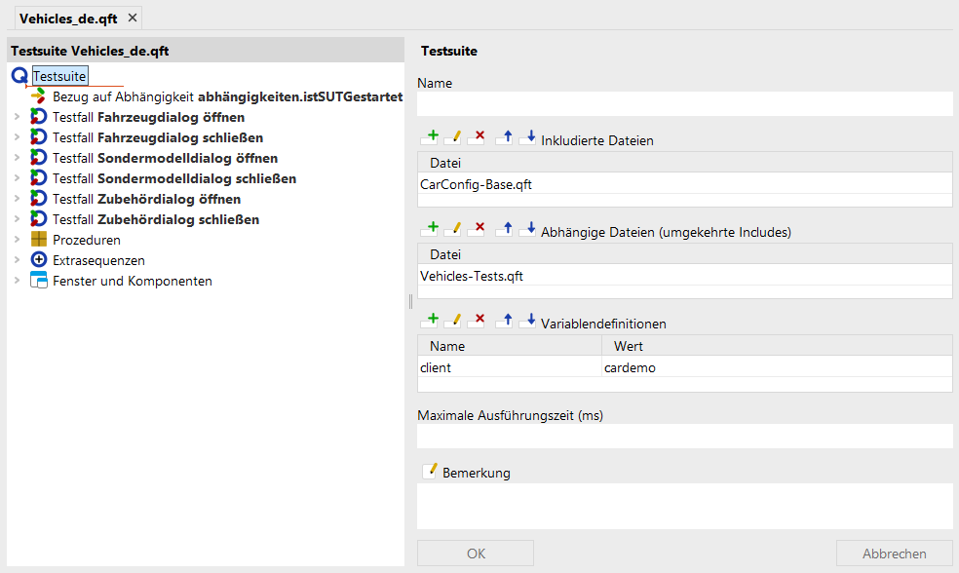This screenshot has width=959, height=573.
Task: Click the Abbrechen button
Action: [x=894, y=553]
